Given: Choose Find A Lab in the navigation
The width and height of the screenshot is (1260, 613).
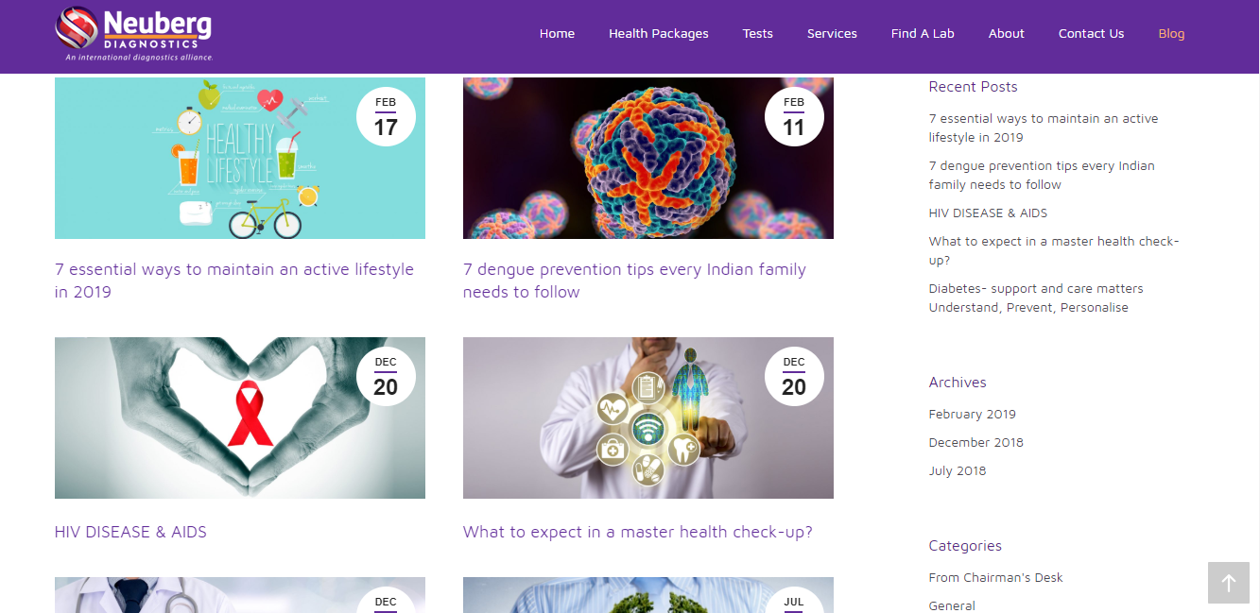Looking at the screenshot, I should click(923, 34).
